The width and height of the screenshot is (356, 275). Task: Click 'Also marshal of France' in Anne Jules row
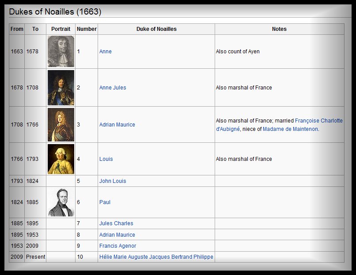244,88
